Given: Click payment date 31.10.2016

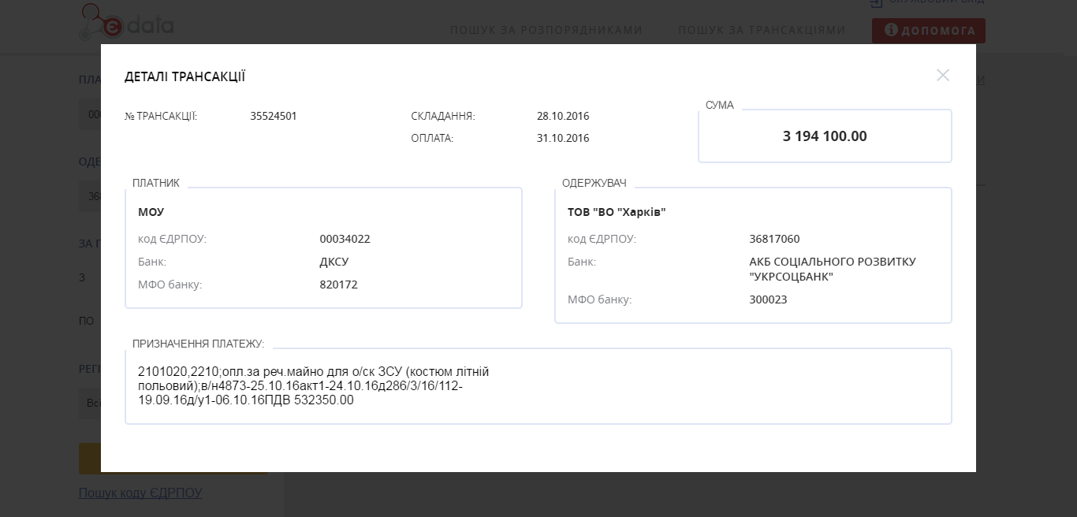Looking at the screenshot, I should pos(563,139).
